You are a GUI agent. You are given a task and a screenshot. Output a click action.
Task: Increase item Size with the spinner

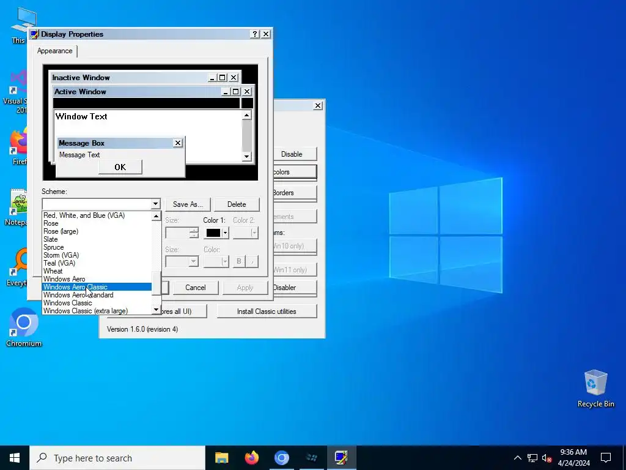click(194, 230)
